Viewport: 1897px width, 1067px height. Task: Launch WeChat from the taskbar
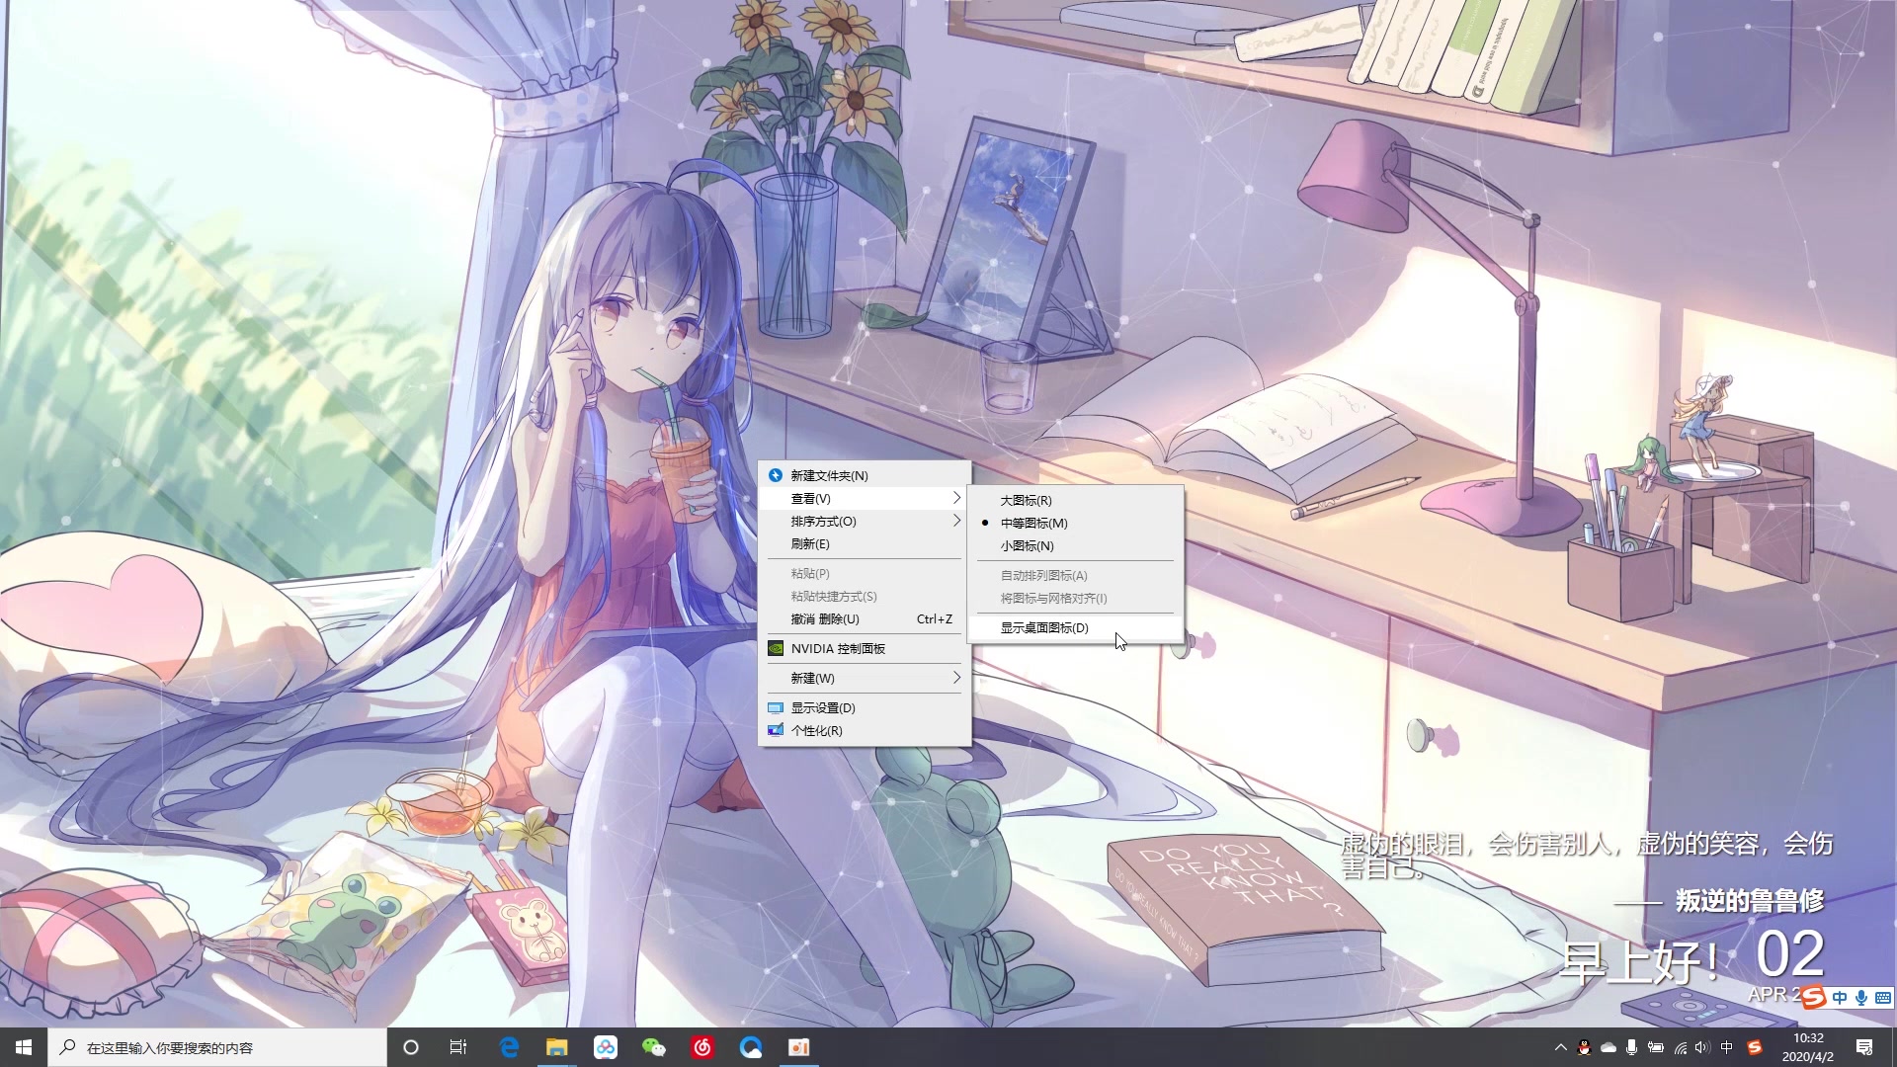click(653, 1047)
